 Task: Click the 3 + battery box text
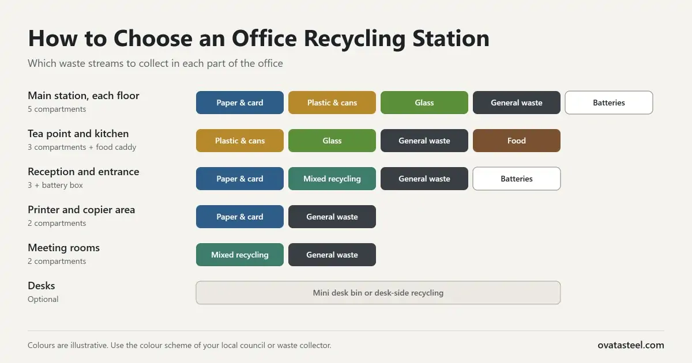(55, 185)
